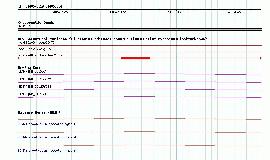Click ruler position label 148678600
270x160 pixels.
click(x=234, y=12)
